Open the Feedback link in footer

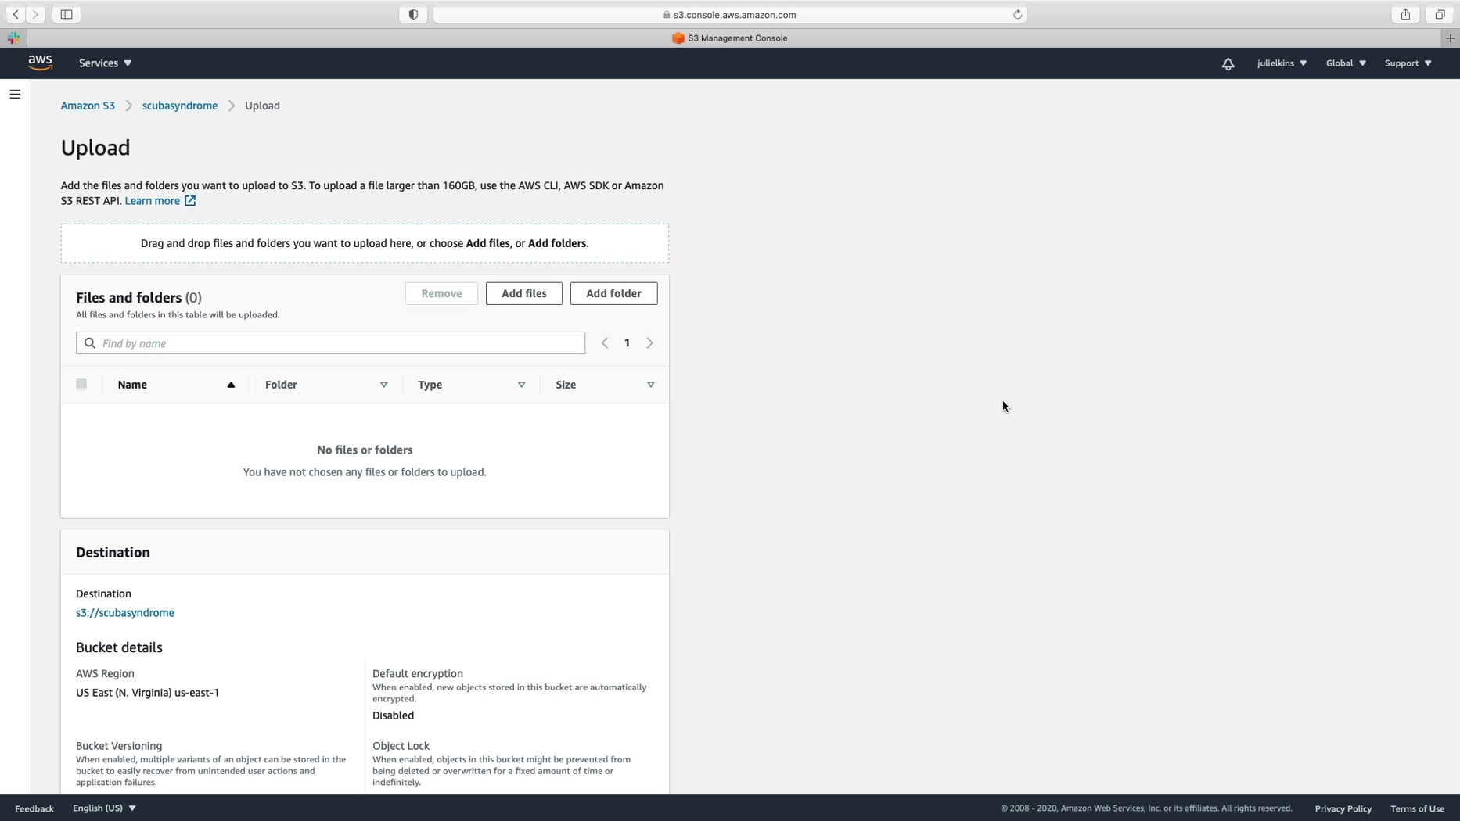[34, 808]
